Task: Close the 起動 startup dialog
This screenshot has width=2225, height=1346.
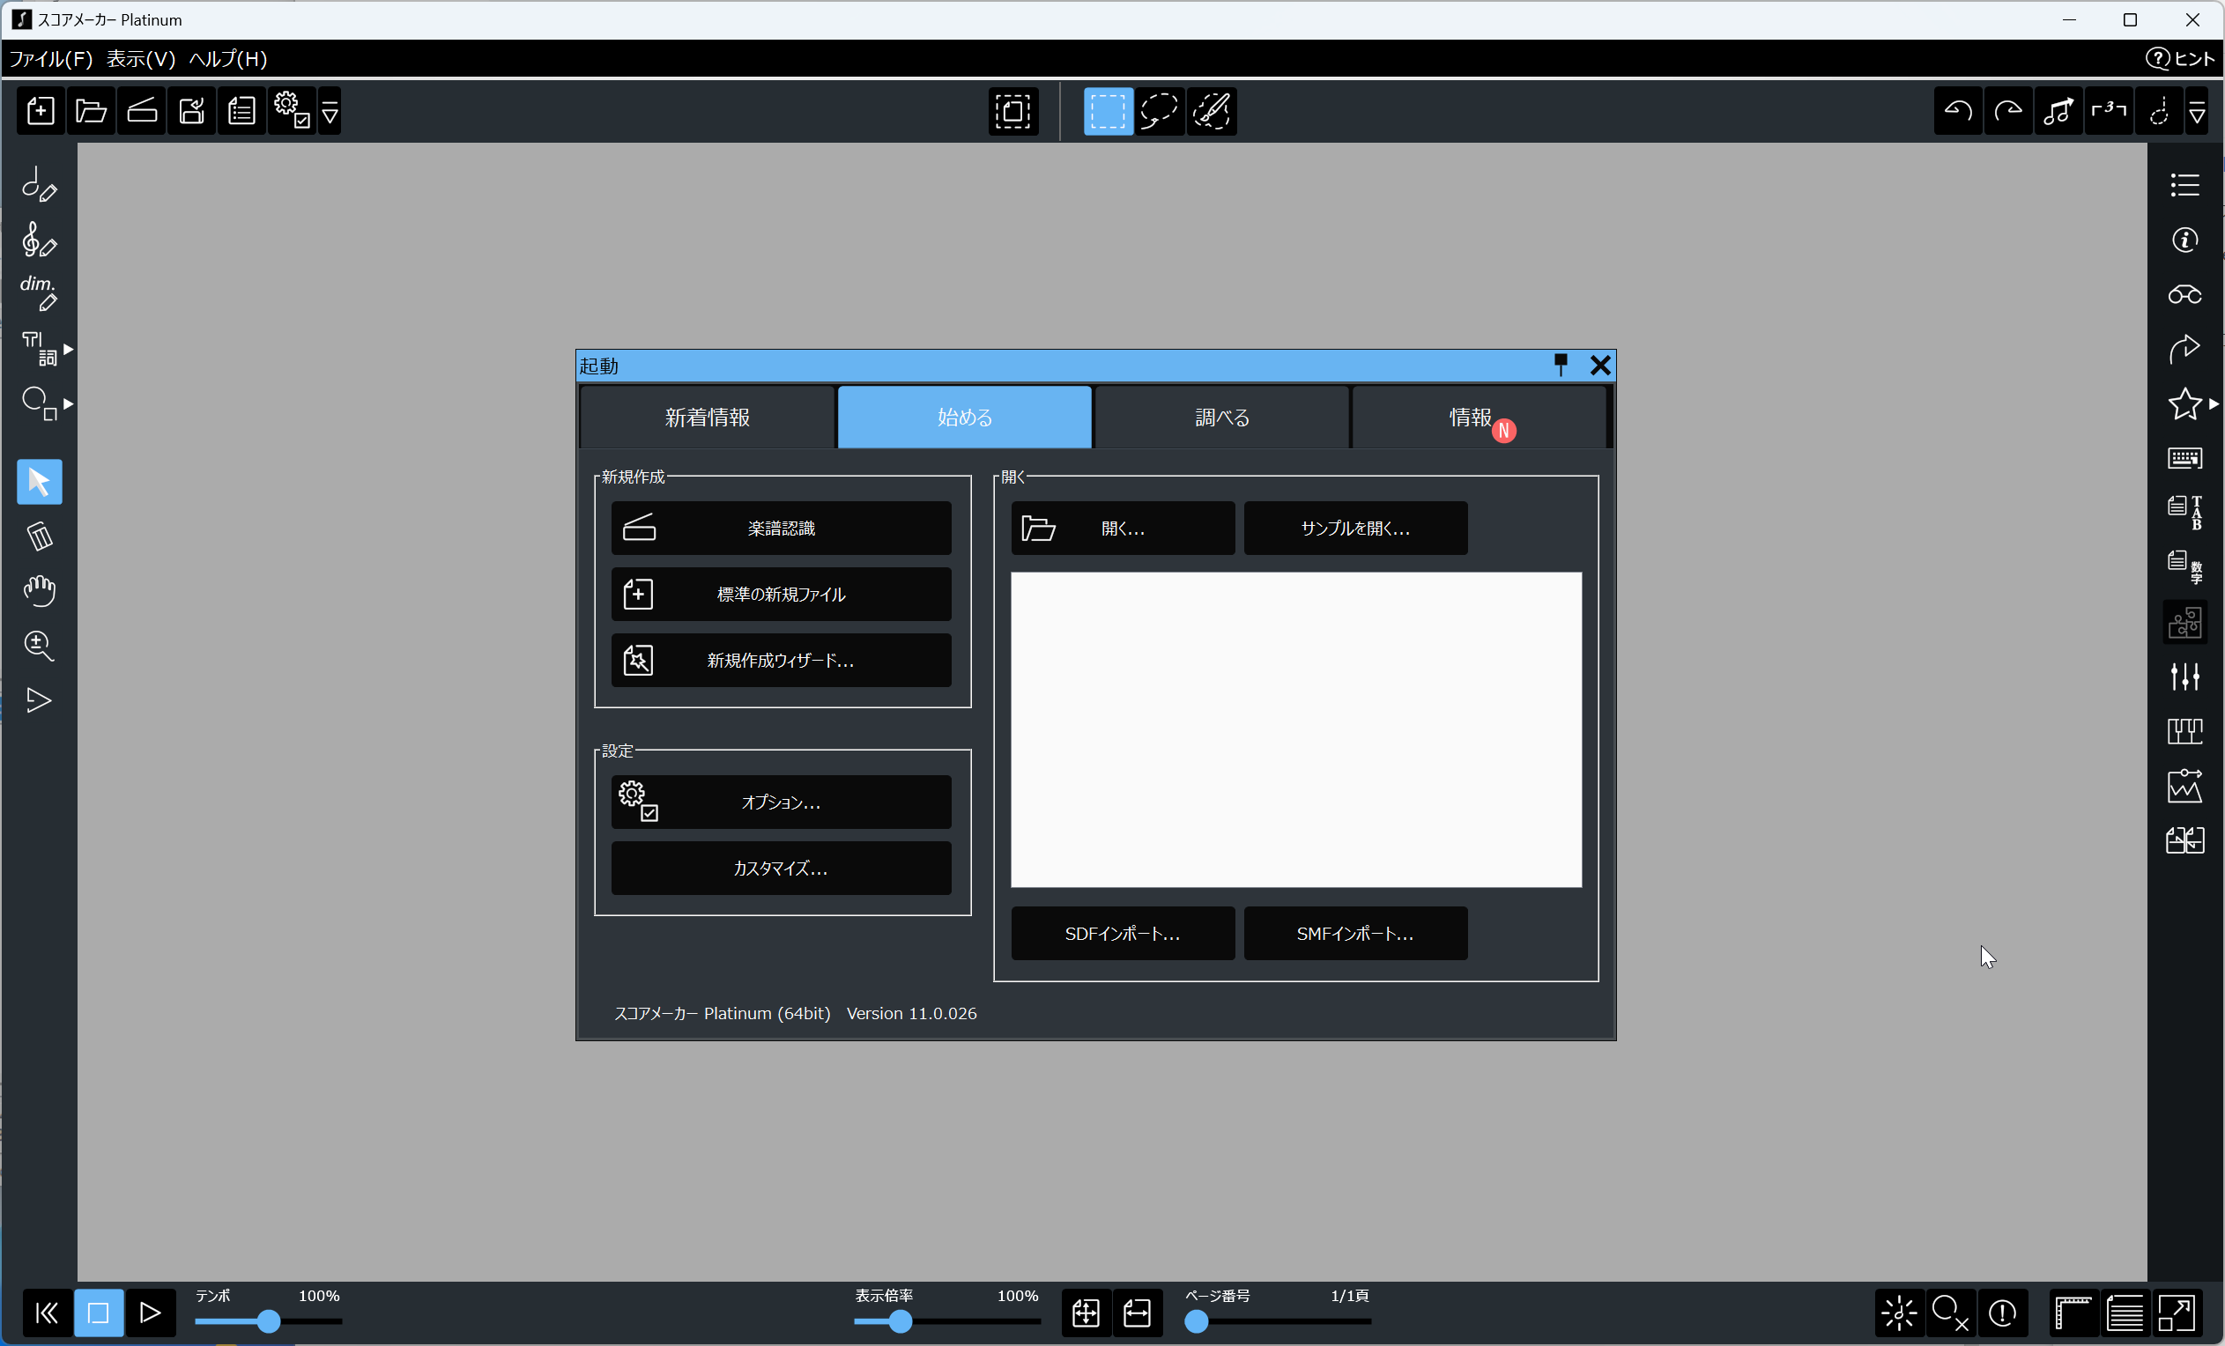Action: (x=1600, y=365)
